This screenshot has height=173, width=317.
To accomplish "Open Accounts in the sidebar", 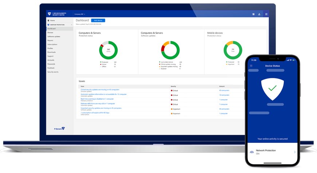I will 51,60.
